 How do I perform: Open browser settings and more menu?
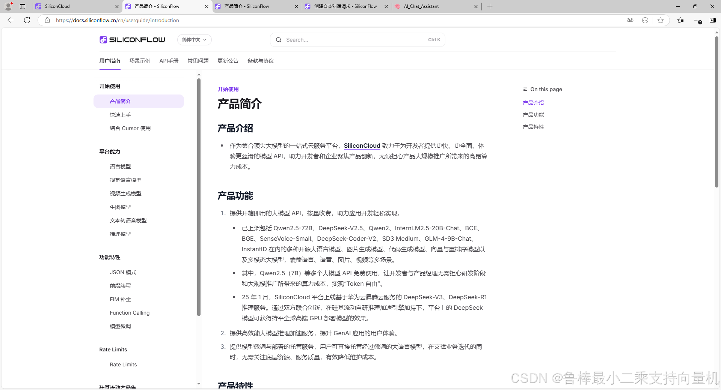click(697, 20)
